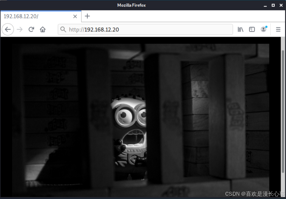Image resolution: width=286 pixels, height=199 pixels.
Task: Click the search magnifier in address bar
Action: click(63, 29)
